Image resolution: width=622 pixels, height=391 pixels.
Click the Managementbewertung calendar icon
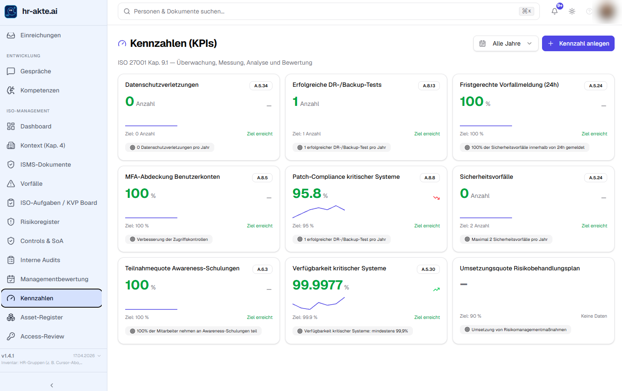click(11, 279)
